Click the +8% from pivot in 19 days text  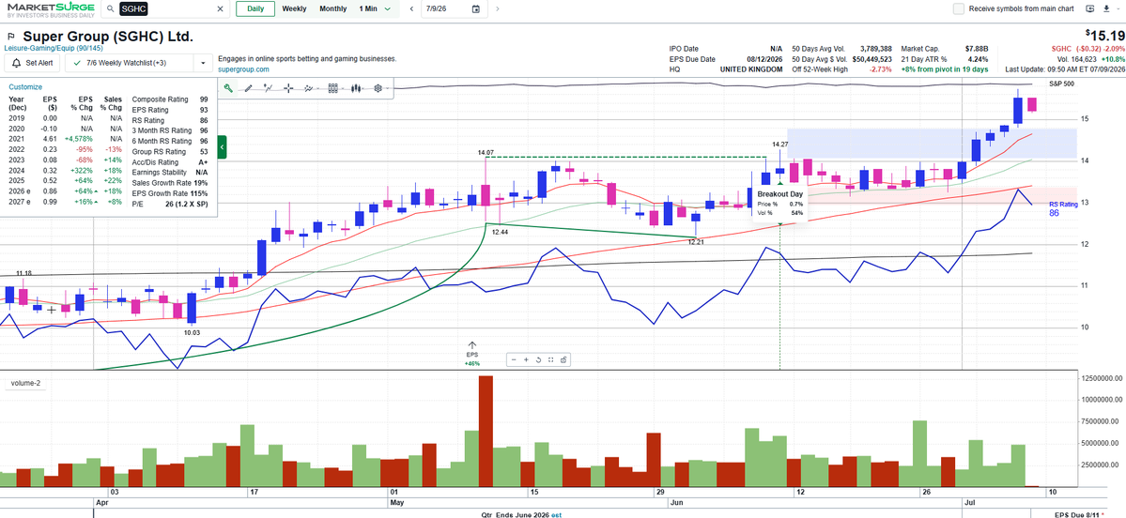tap(945, 69)
